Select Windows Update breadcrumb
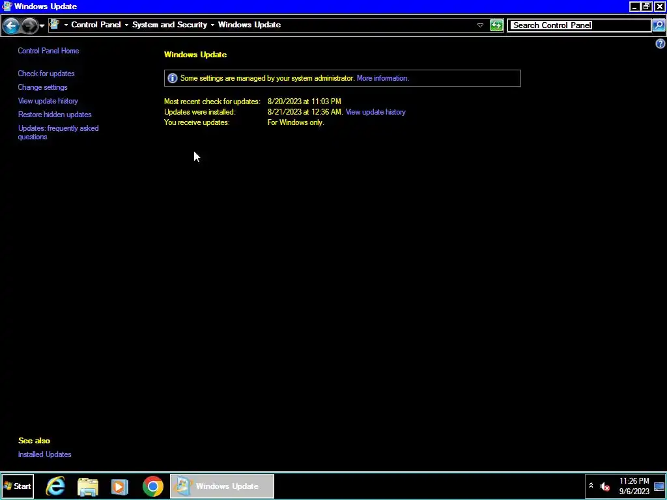This screenshot has height=500, width=667. (249, 25)
